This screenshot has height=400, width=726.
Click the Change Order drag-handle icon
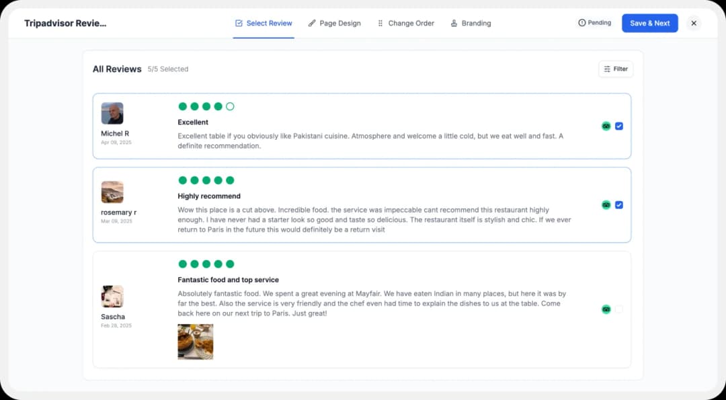click(380, 23)
